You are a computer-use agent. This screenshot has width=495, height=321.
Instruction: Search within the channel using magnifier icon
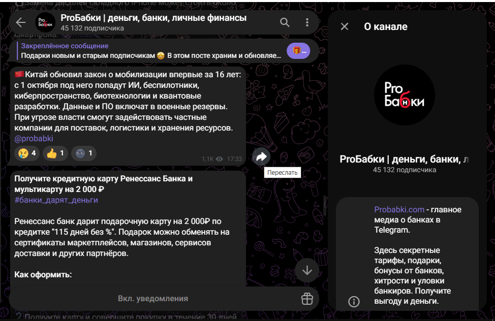285,22
